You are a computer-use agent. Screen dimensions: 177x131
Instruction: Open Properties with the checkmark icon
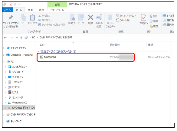click(x=143, y=18)
